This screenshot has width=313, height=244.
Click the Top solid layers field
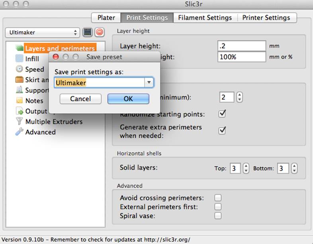pos(235,168)
